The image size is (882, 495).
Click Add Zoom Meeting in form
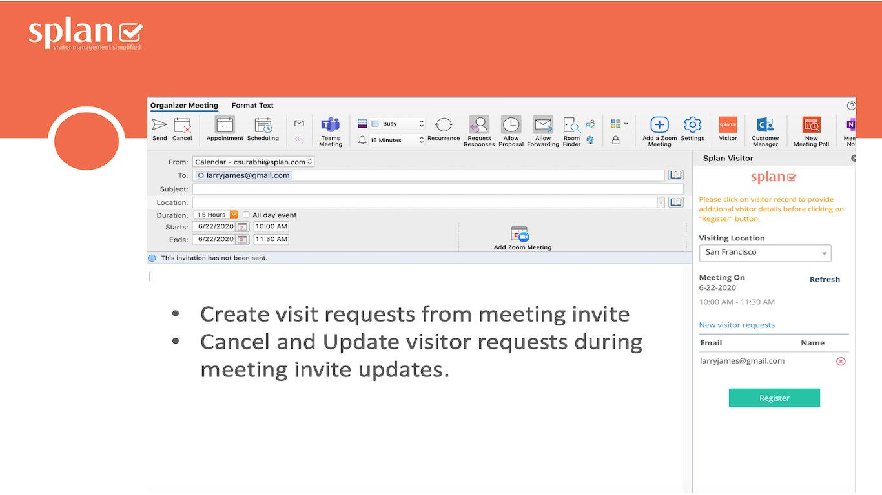coord(522,238)
